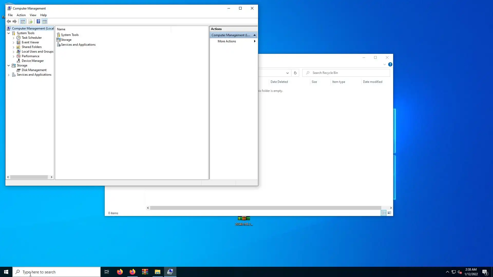Image resolution: width=493 pixels, height=277 pixels.
Task: Select Storage in the Name list
Action: (x=66, y=40)
